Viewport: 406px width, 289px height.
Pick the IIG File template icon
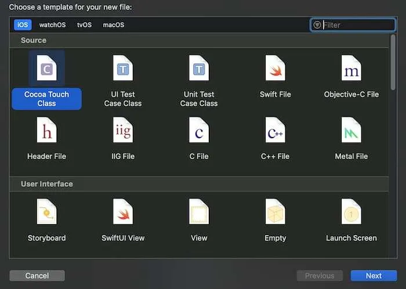123,130
